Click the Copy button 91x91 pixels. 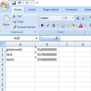(x=18, y=22)
